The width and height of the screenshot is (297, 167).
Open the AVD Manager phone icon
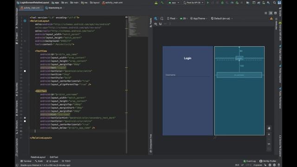coord(264,3)
